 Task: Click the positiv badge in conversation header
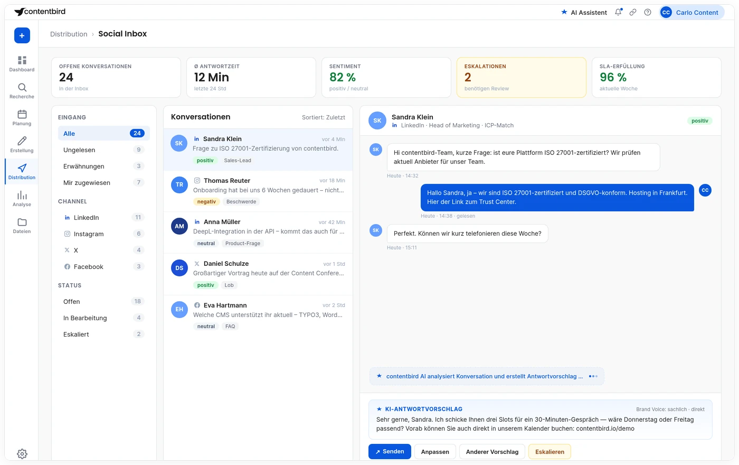[700, 120]
